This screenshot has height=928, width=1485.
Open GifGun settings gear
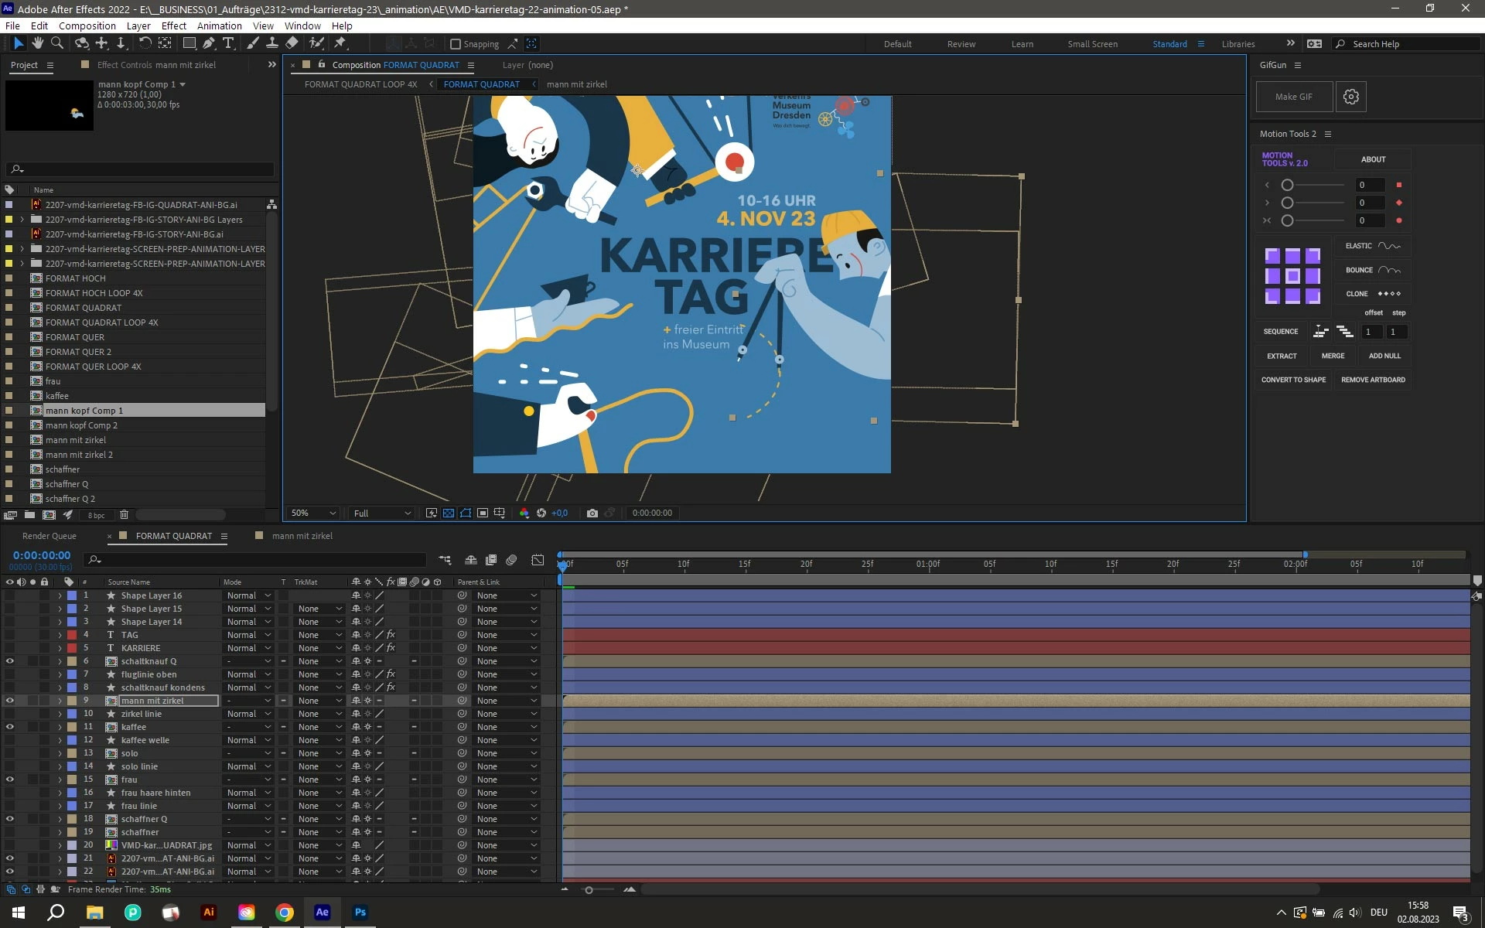1350,97
